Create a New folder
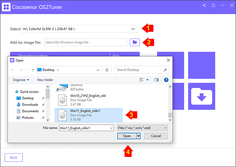 pos(45,80)
